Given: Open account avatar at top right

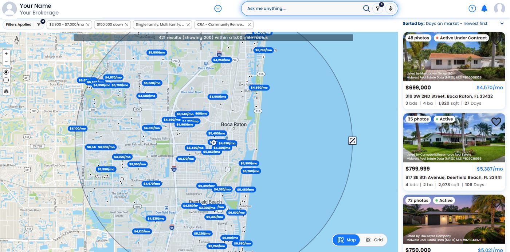Looking at the screenshot, I should click(499, 8).
